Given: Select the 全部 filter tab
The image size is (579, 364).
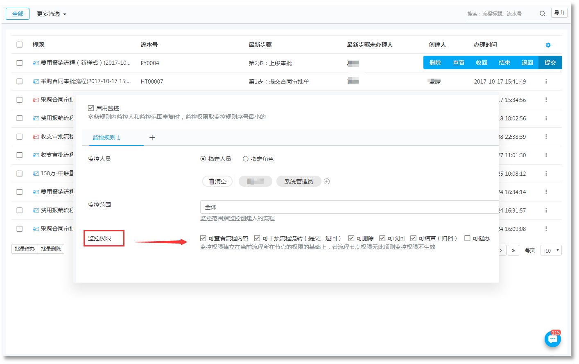Looking at the screenshot, I should pos(18,14).
